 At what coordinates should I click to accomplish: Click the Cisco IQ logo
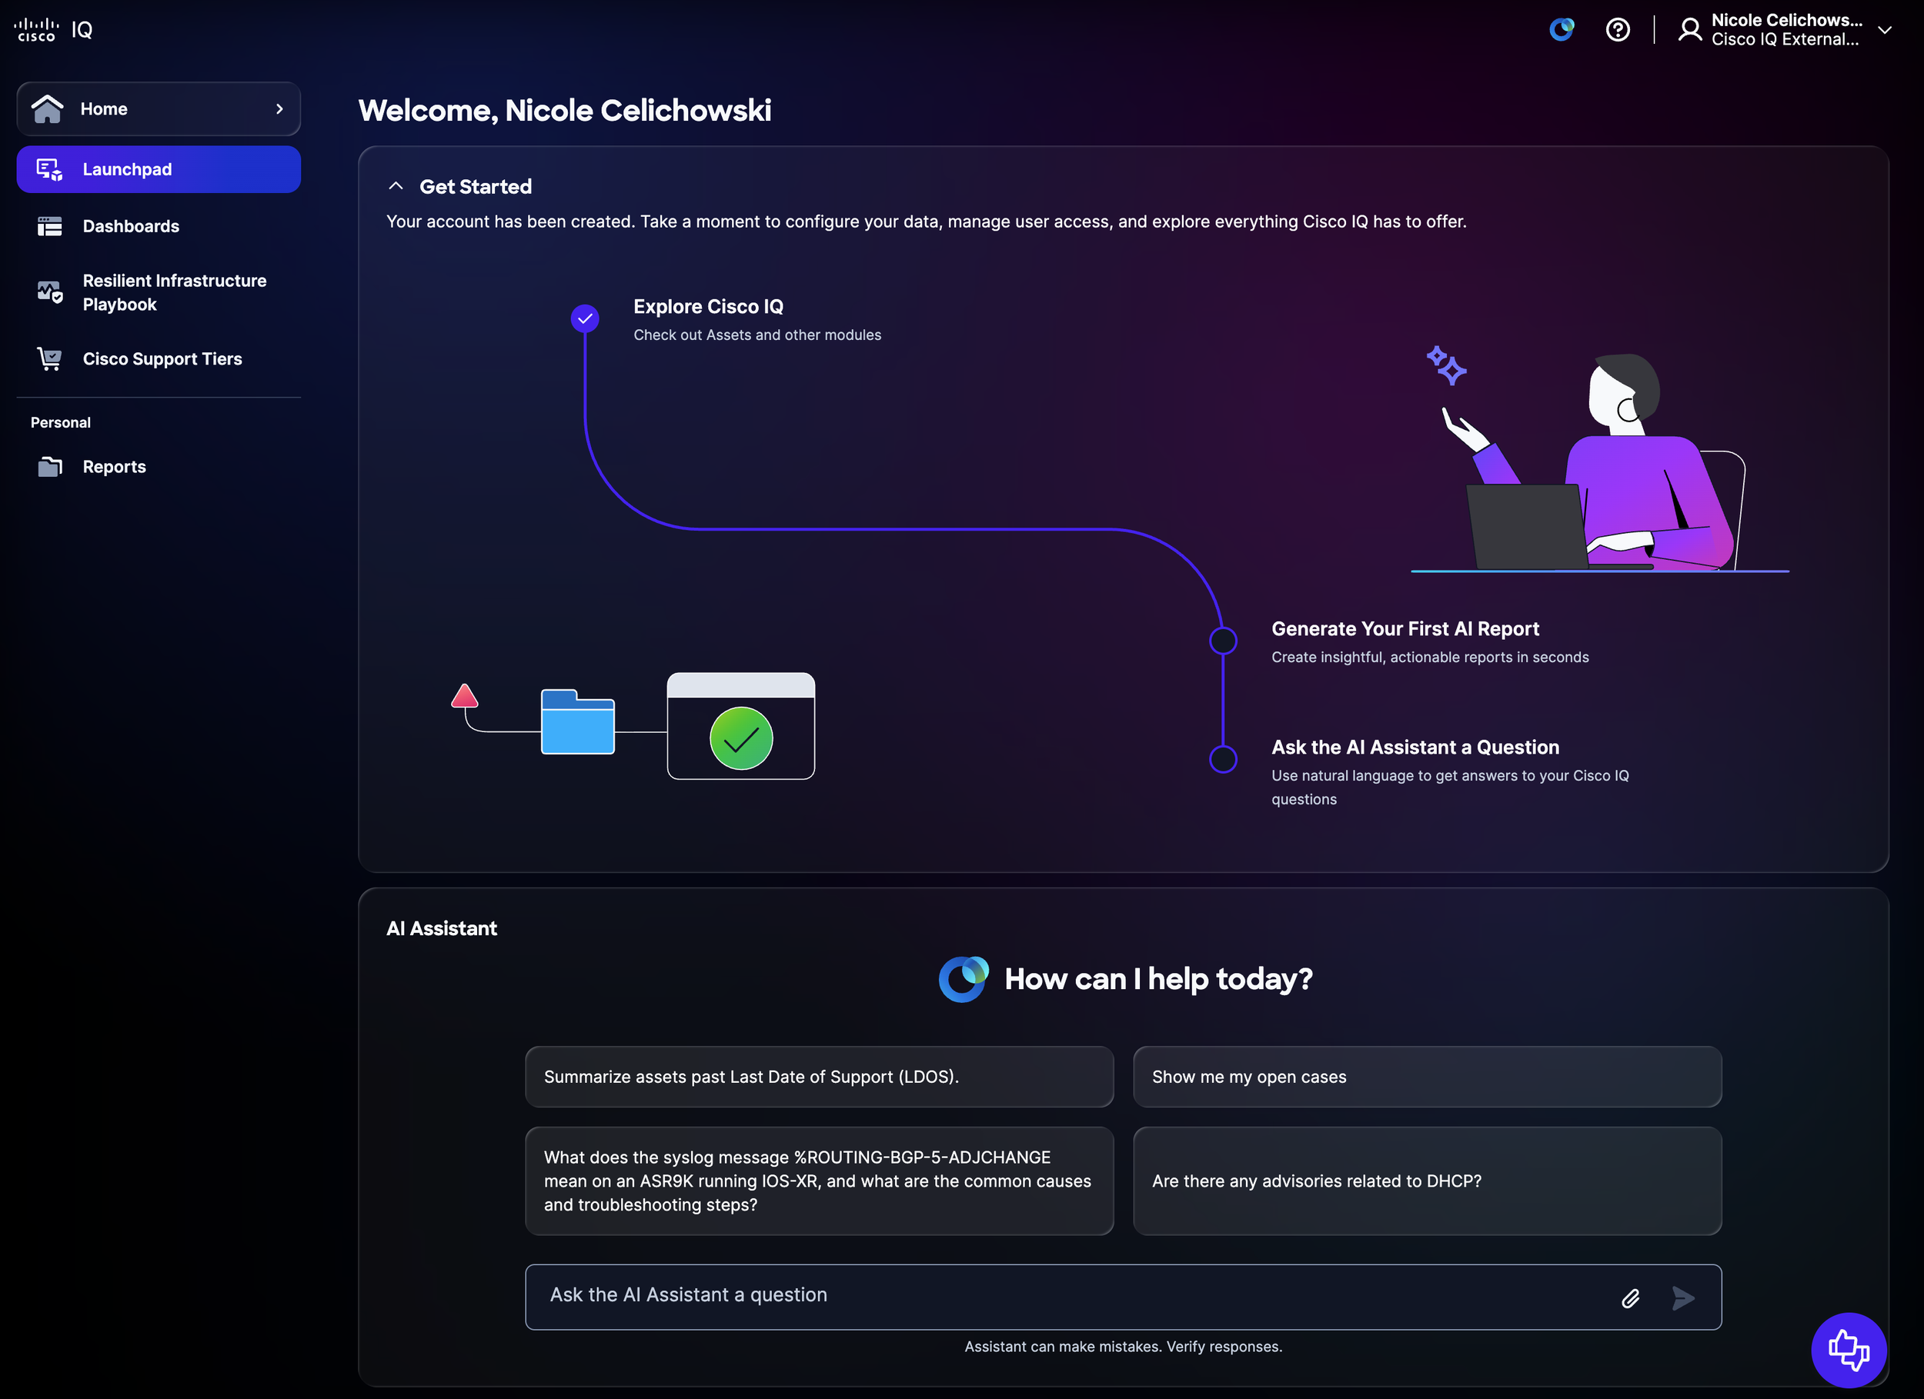pos(53,30)
